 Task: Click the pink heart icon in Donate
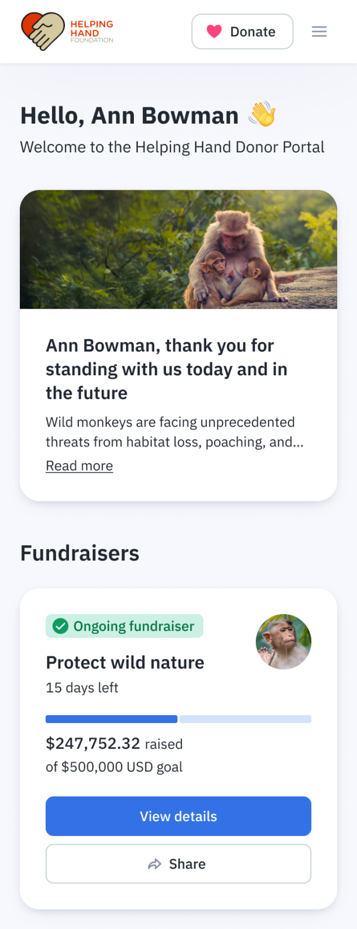click(x=214, y=32)
